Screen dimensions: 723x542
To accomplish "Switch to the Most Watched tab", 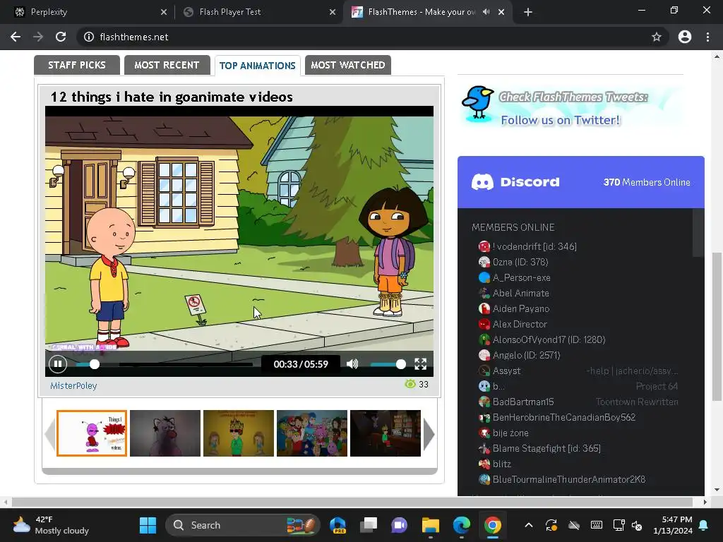I will click(x=347, y=65).
